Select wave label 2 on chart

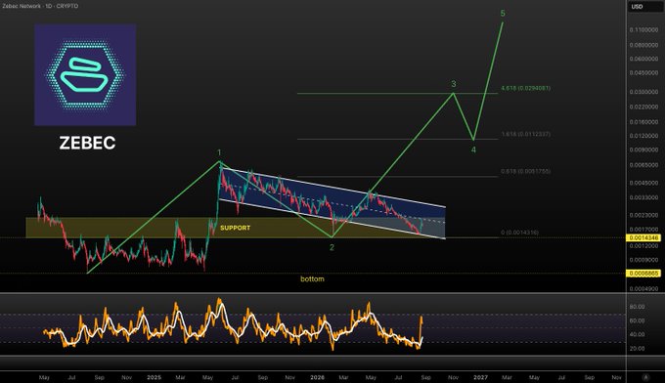click(x=332, y=247)
